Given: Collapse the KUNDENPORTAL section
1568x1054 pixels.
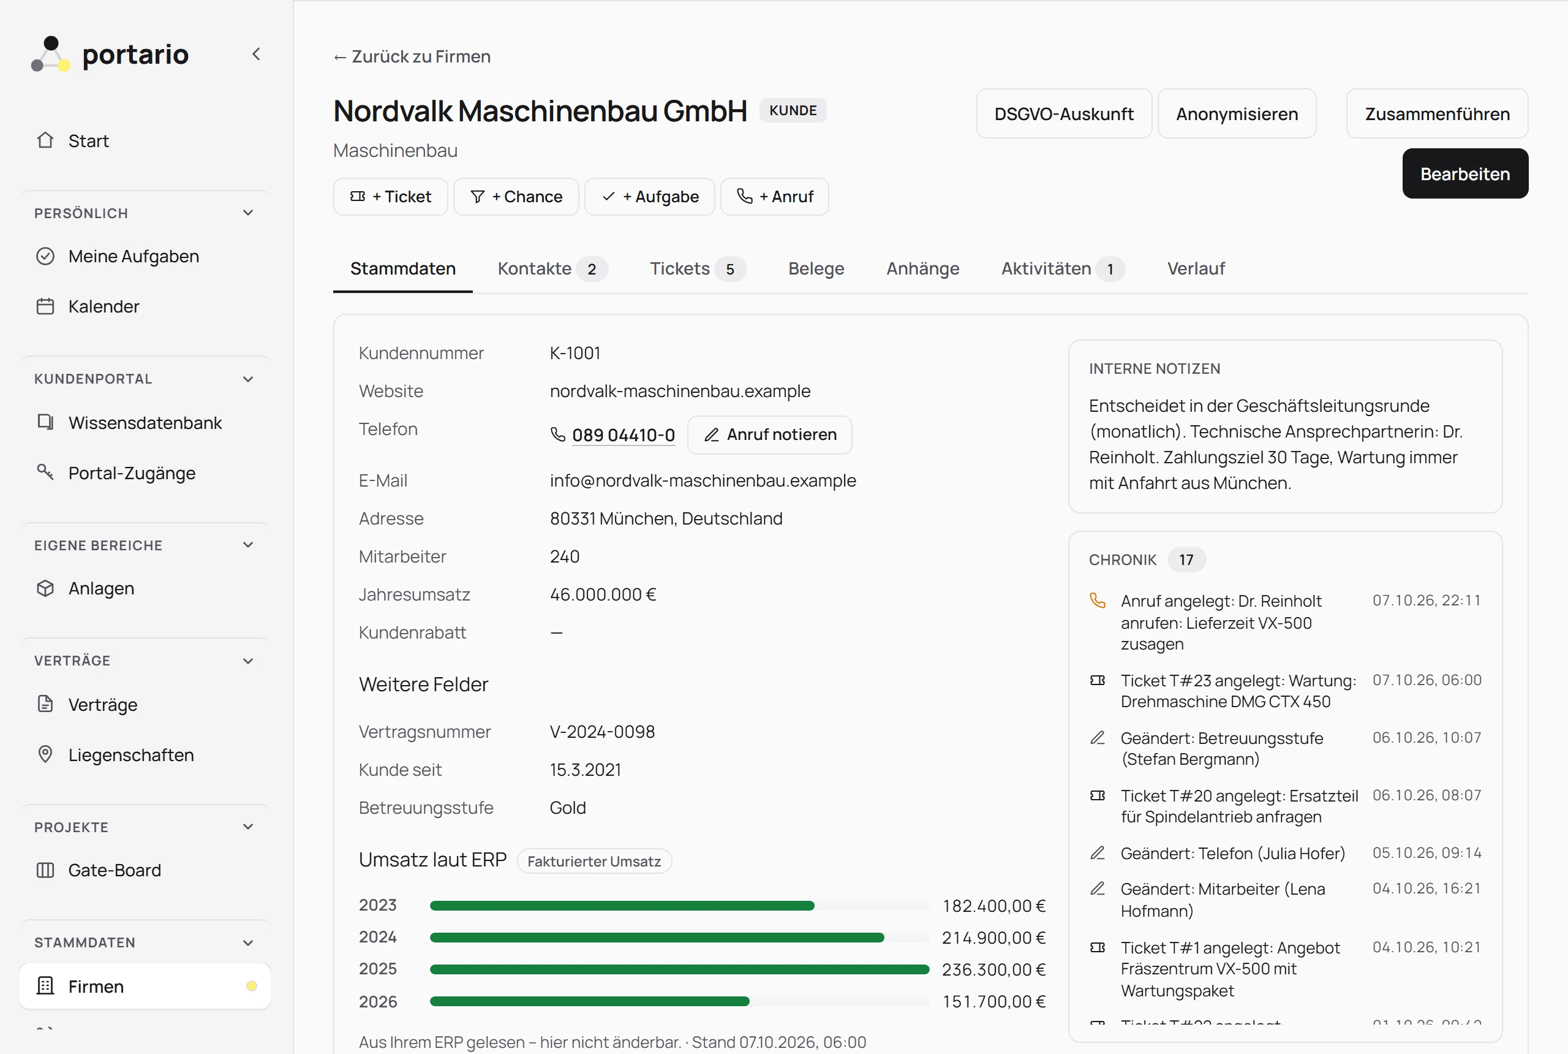Looking at the screenshot, I should 248,379.
